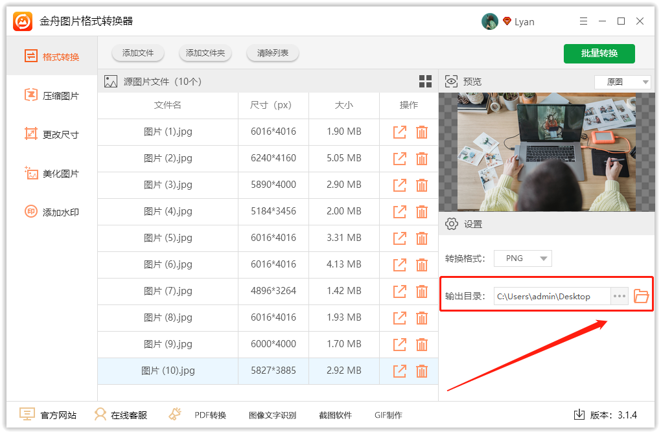This screenshot has width=661, height=434.
Task: Open output directory folder icon
Action: click(x=641, y=296)
